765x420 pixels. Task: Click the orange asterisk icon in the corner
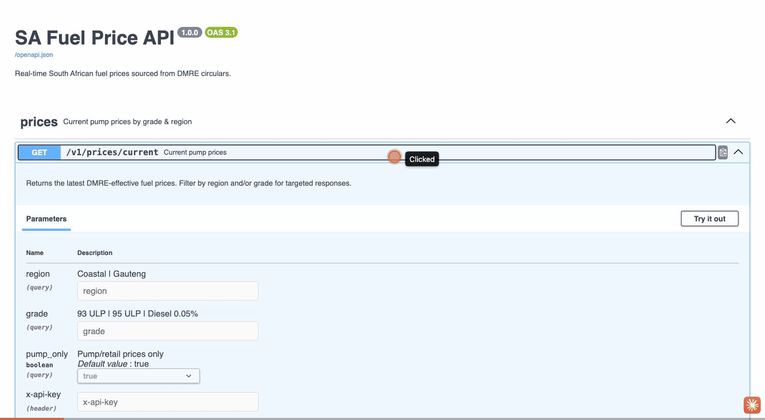tap(752, 405)
